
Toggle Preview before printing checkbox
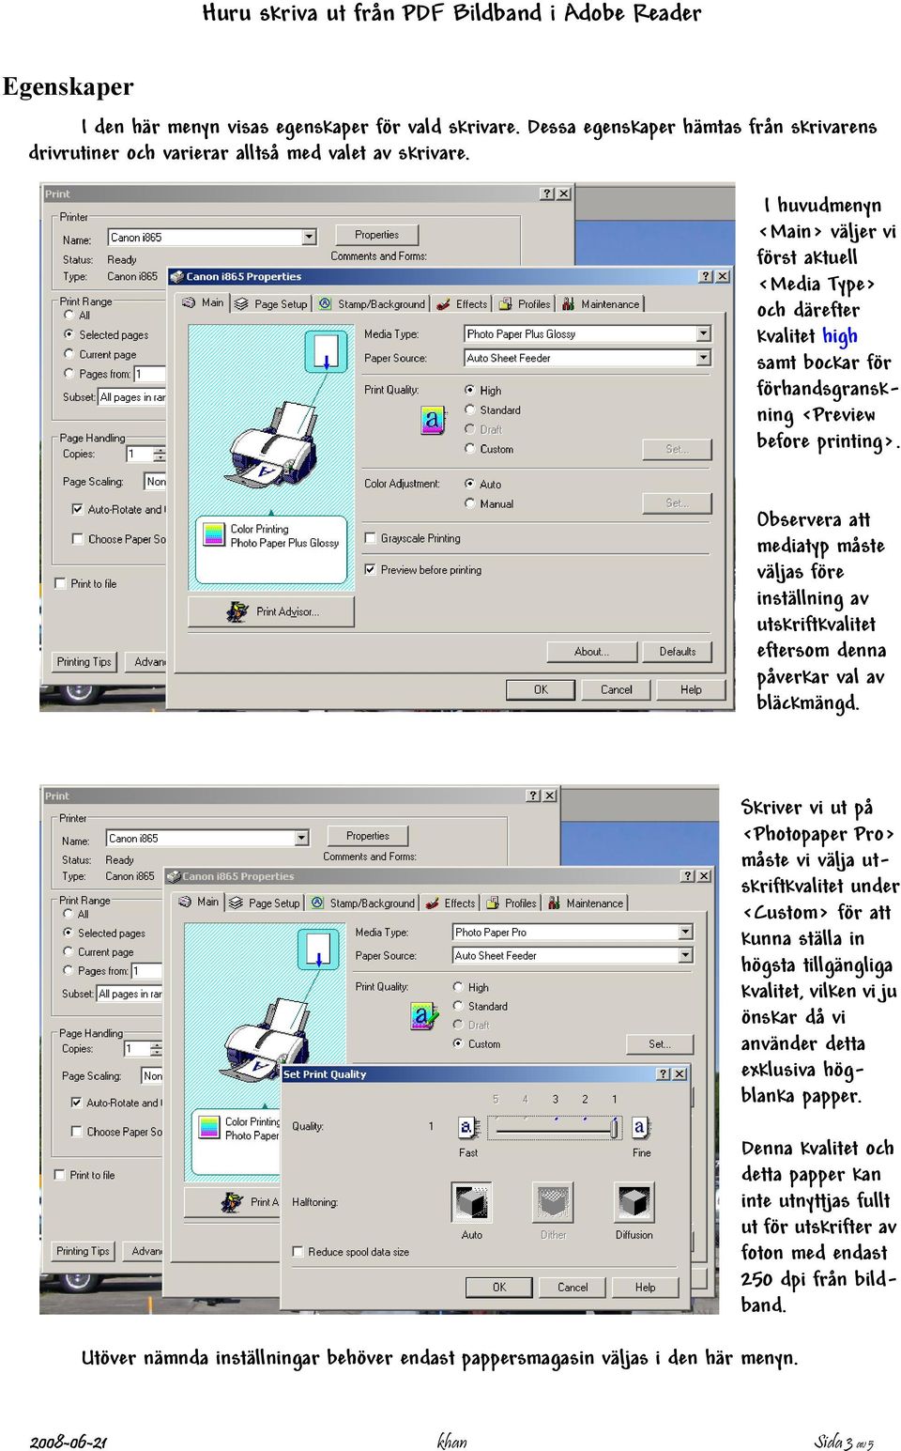pyautogui.click(x=371, y=569)
